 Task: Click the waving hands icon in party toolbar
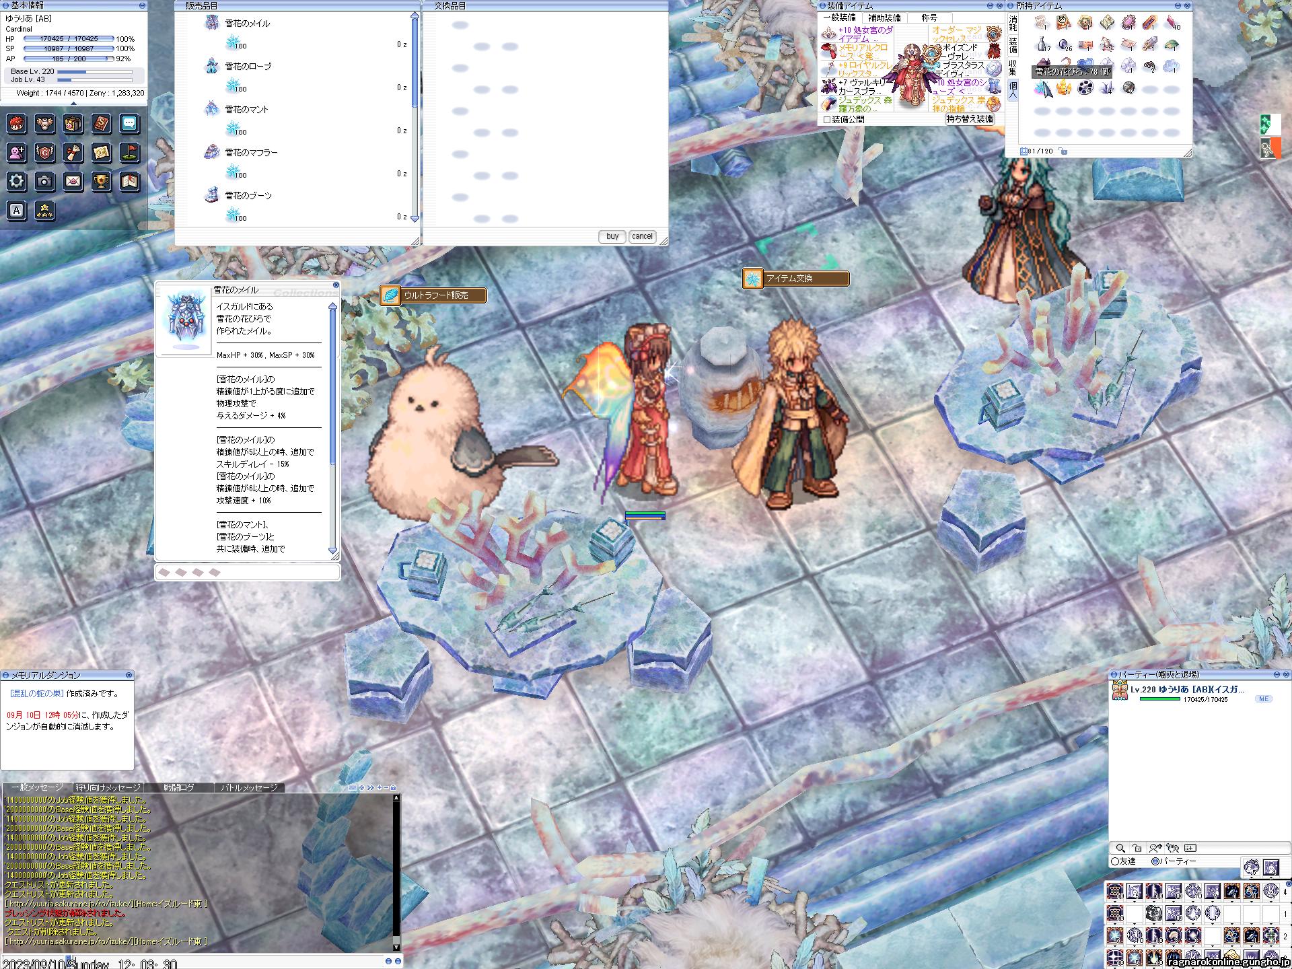pos(1173,848)
